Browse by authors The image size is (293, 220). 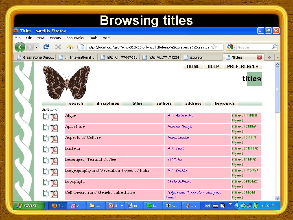pyautogui.click(x=164, y=103)
